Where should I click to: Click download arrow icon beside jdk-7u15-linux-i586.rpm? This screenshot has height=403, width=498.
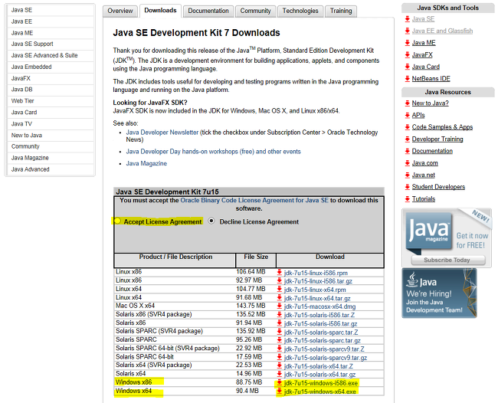click(x=279, y=272)
